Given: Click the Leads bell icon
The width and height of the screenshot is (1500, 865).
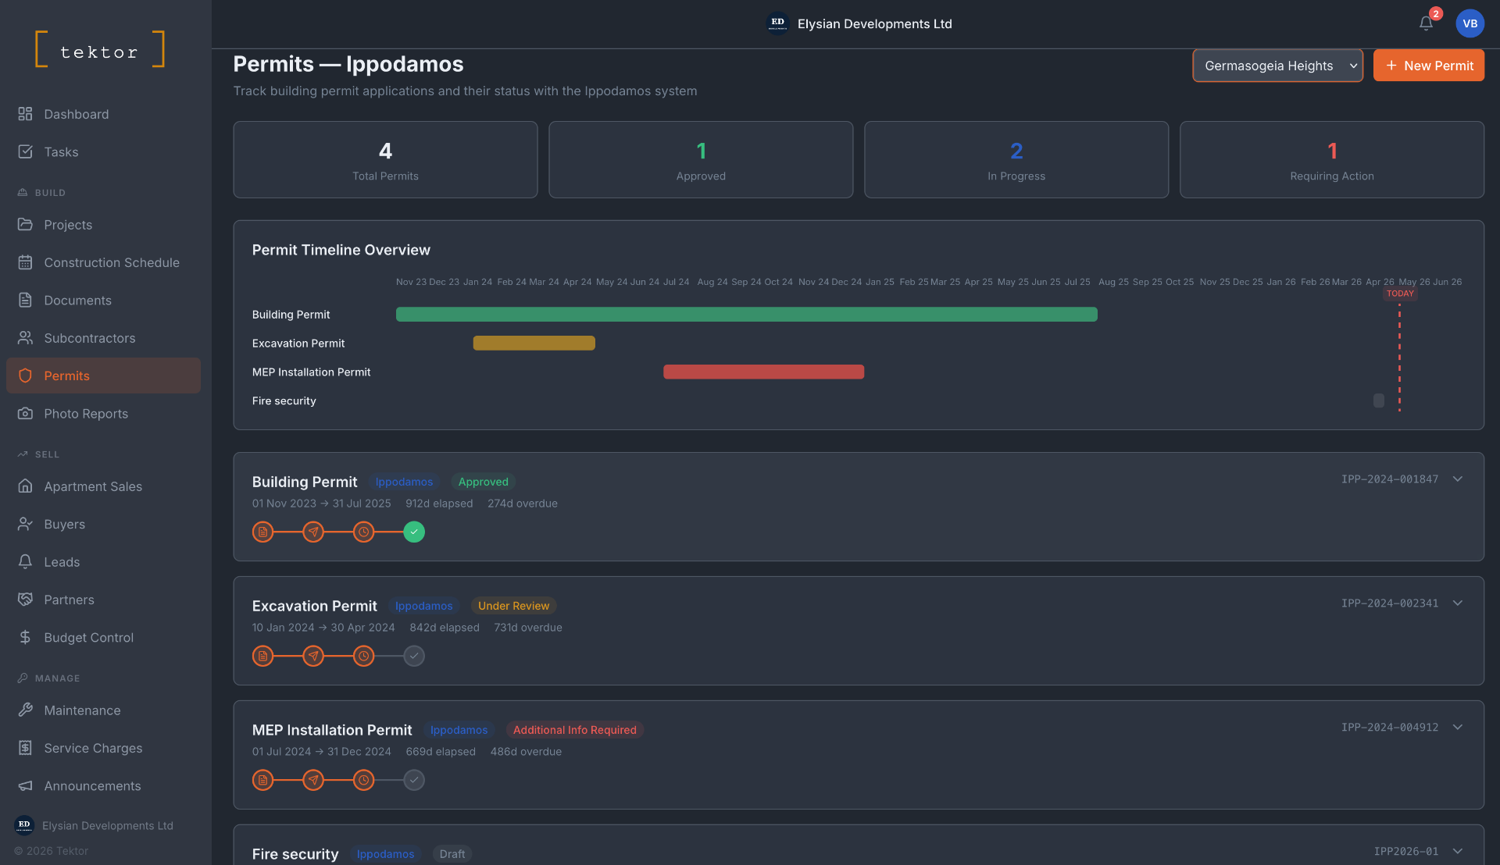Looking at the screenshot, I should click(25, 561).
